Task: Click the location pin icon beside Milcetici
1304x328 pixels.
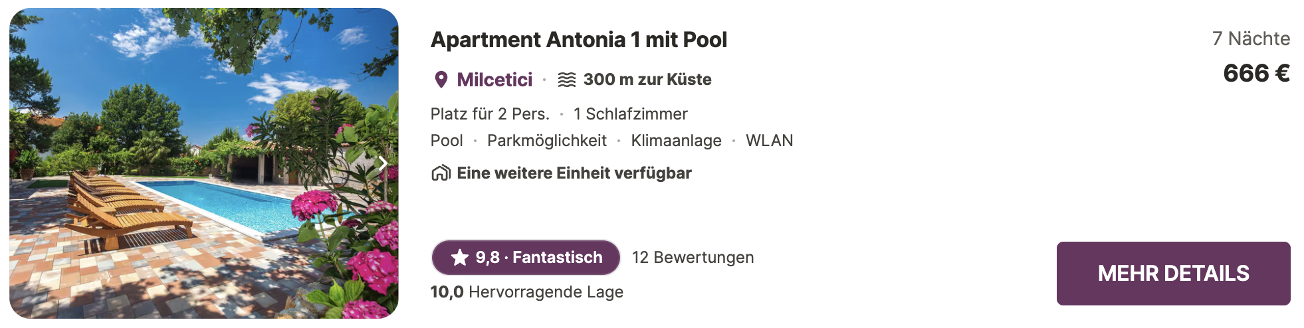Action: [x=441, y=80]
